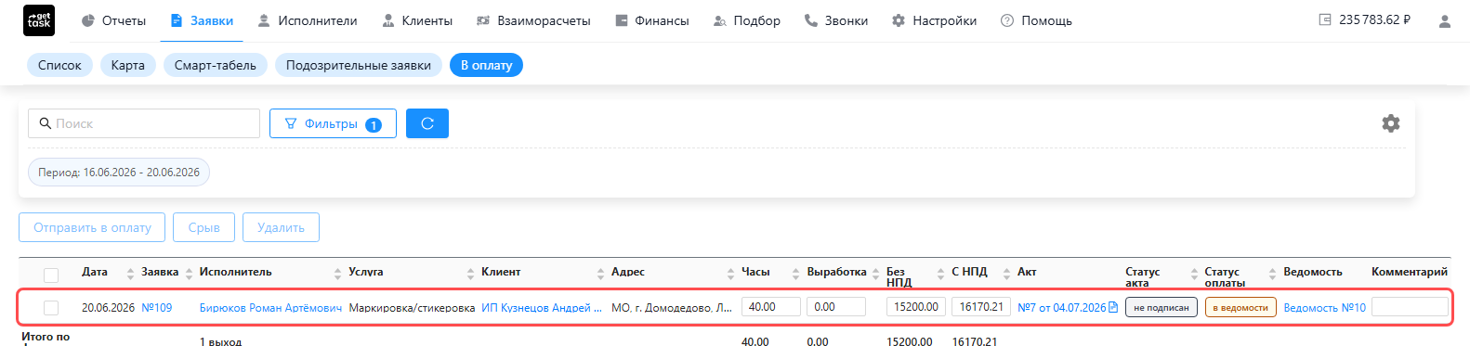Focus the Поиск search field
Screen dimensions: 1470x346
[144, 123]
